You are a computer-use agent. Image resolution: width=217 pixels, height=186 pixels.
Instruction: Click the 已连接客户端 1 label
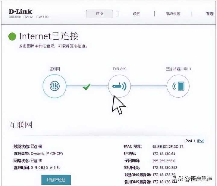[x=178, y=69]
